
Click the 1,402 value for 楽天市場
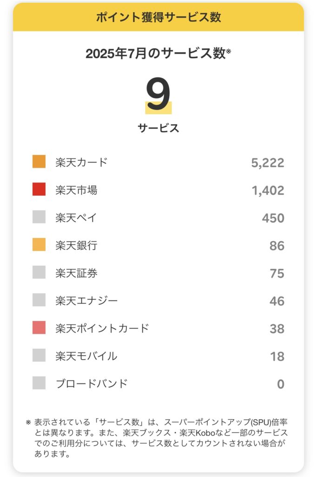(x=268, y=191)
